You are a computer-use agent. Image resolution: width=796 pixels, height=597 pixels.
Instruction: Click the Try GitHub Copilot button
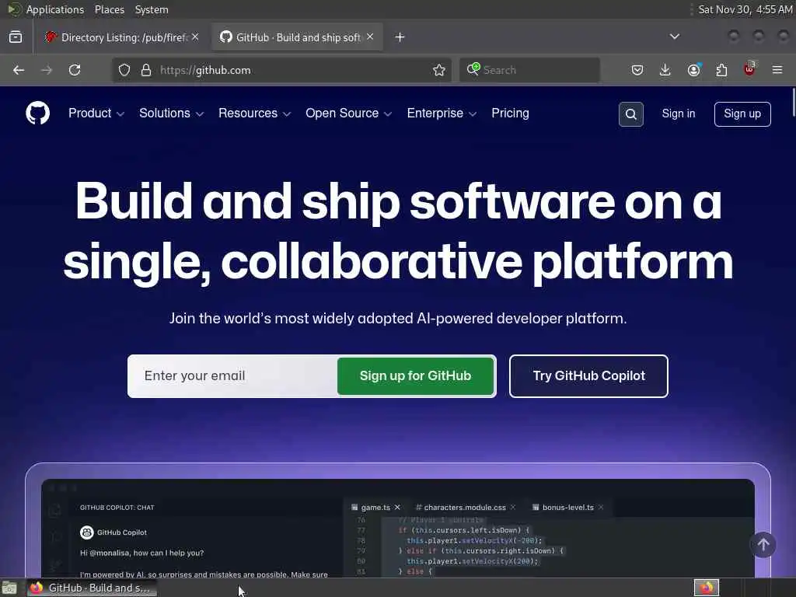tap(589, 376)
